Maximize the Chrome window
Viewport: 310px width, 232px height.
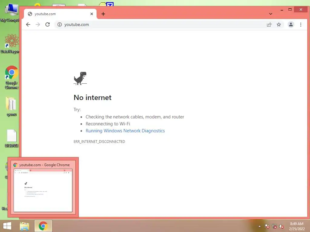coord(290,9)
